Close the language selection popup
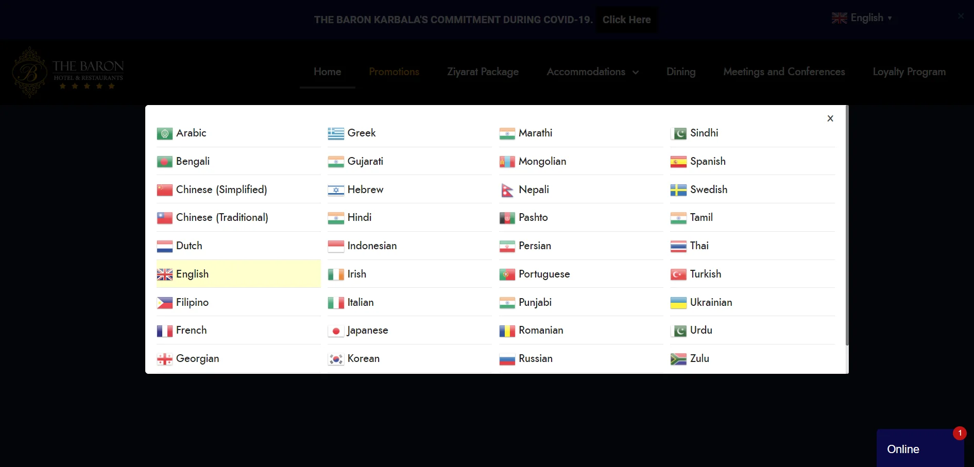 point(830,118)
